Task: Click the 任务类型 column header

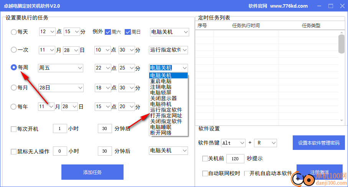Action: [x=311, y=26]
